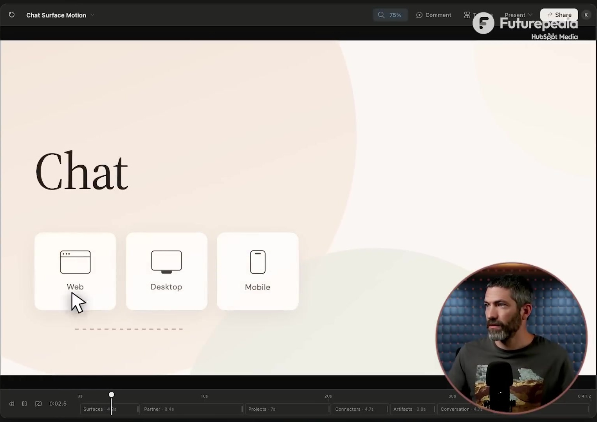Select the Partner 8.4s timeline segment

point(192,409)
